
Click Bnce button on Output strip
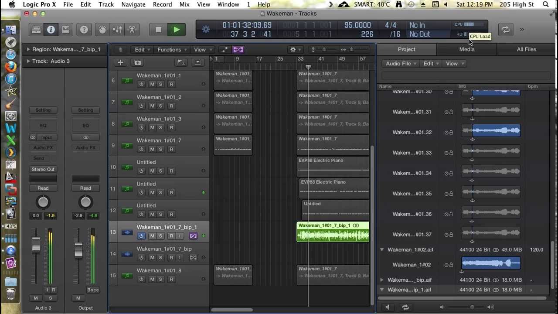pyautogui.click(x=93, y=290)
